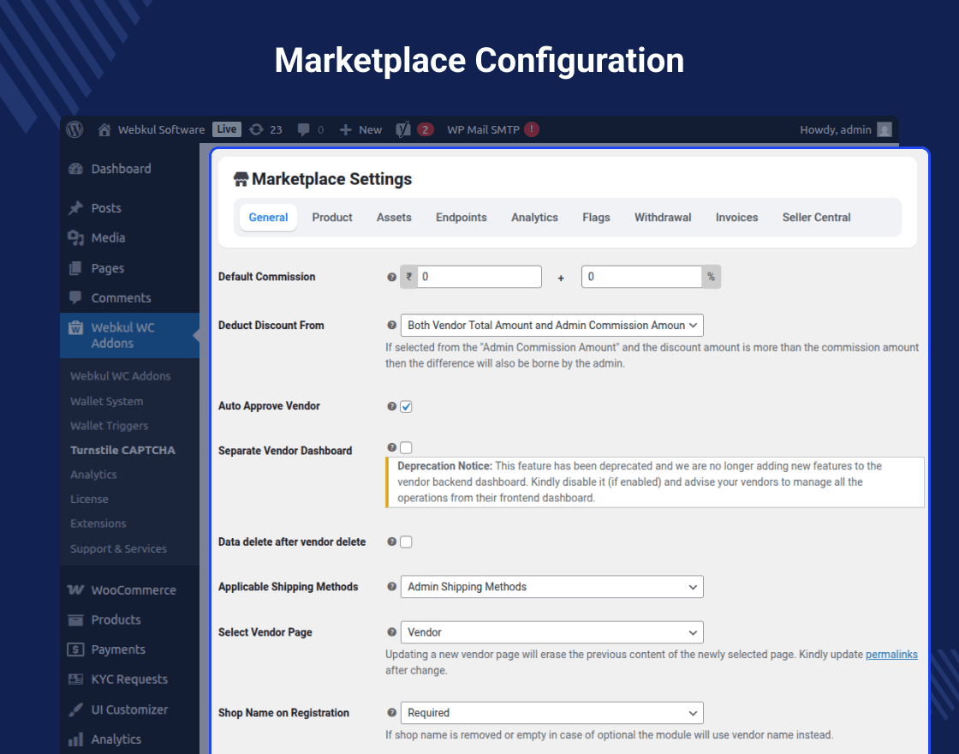The width and height of the screenshot is (959, 754).
Task: Open Wallet Triggers submenu item
Action: 109,426
